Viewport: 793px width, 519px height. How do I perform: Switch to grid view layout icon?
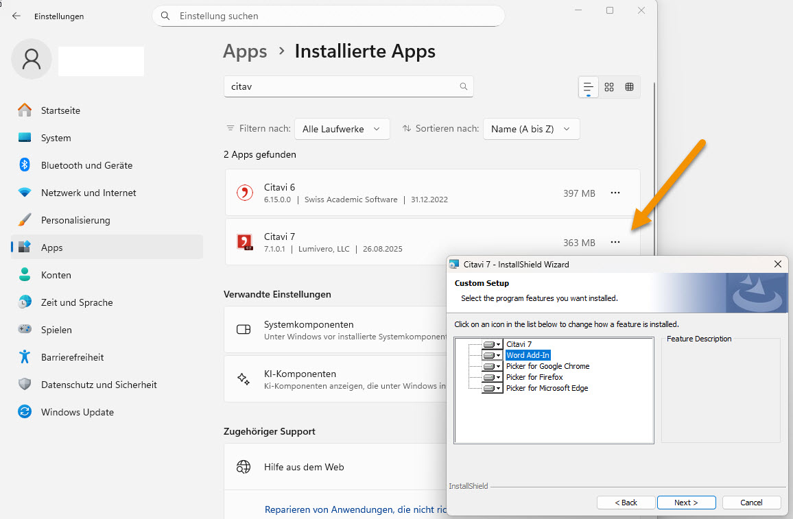[609, 87]
